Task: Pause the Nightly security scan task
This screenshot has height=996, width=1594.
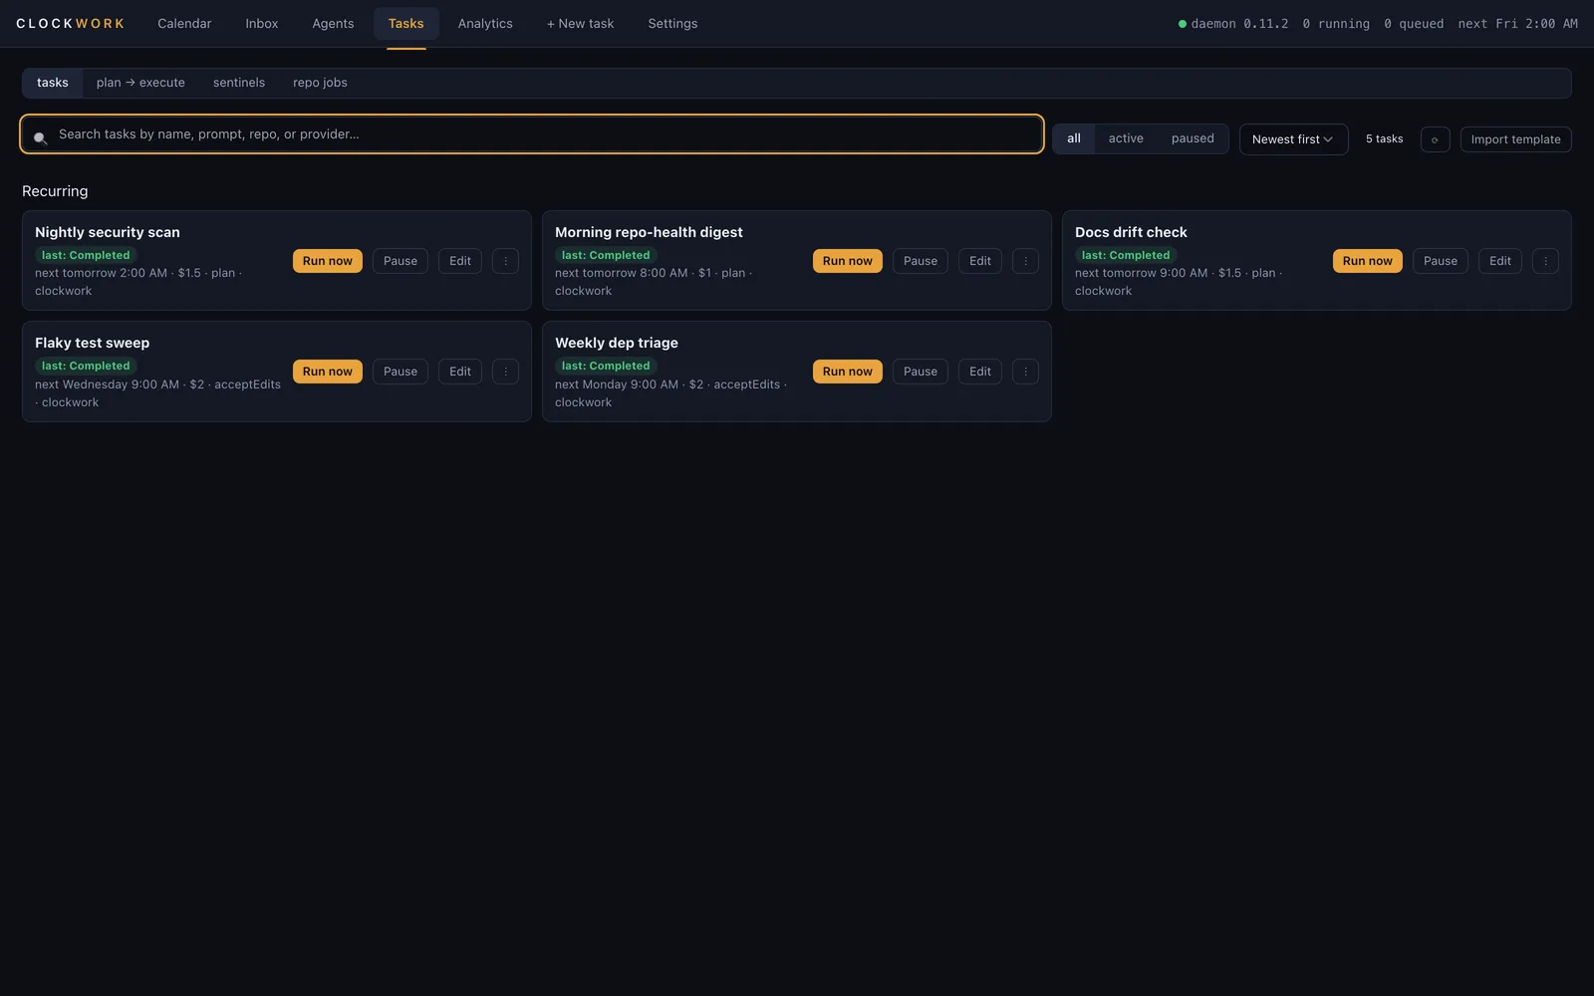Action: [400, 261]
